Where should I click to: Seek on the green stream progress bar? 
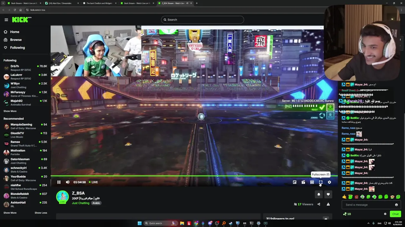point(194,176)
